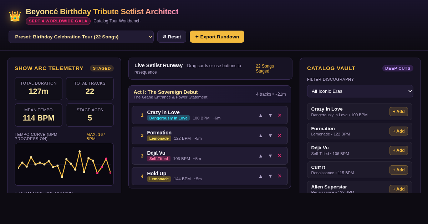Open the All Iconic Eras filter

360,91
